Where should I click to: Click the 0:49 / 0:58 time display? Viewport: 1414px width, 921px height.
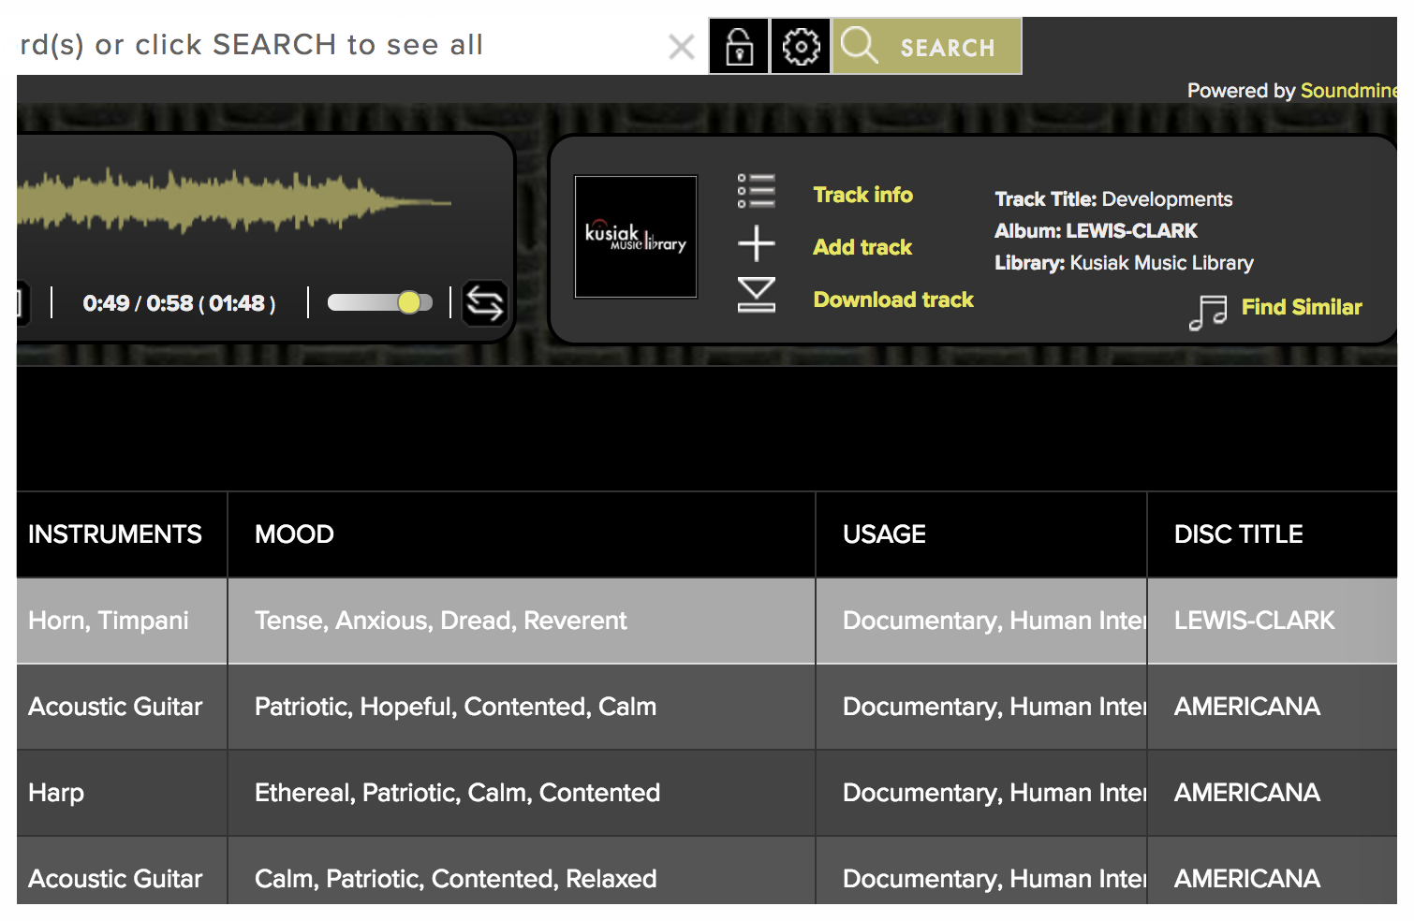pos(179,303)
